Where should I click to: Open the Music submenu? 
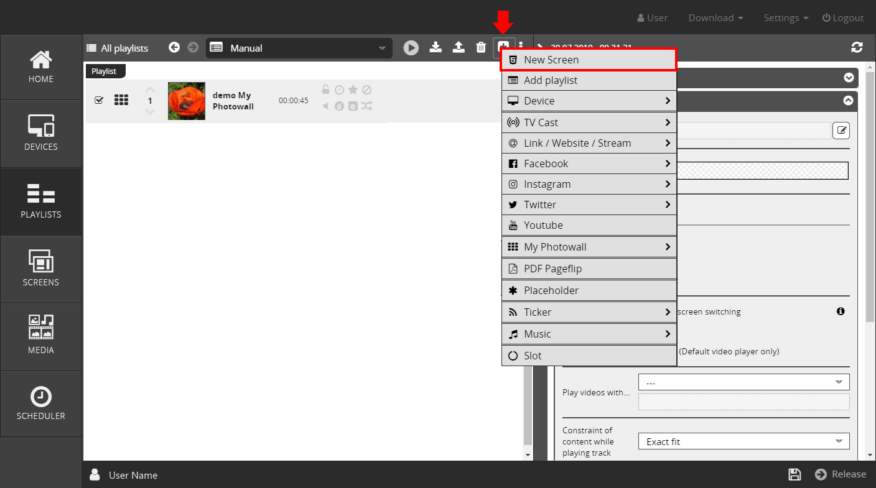pyautogui.click(x=589, y=334)
